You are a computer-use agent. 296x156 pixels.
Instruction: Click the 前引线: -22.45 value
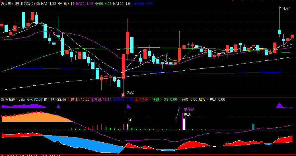pyautogui.click(x=55, y=100)
